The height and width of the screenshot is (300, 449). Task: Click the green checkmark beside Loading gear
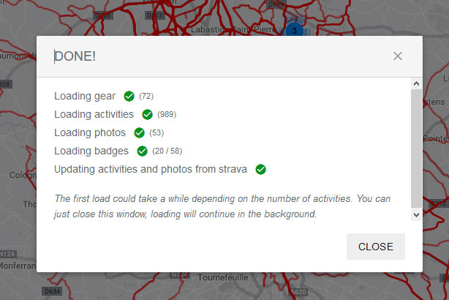[129, 97]
